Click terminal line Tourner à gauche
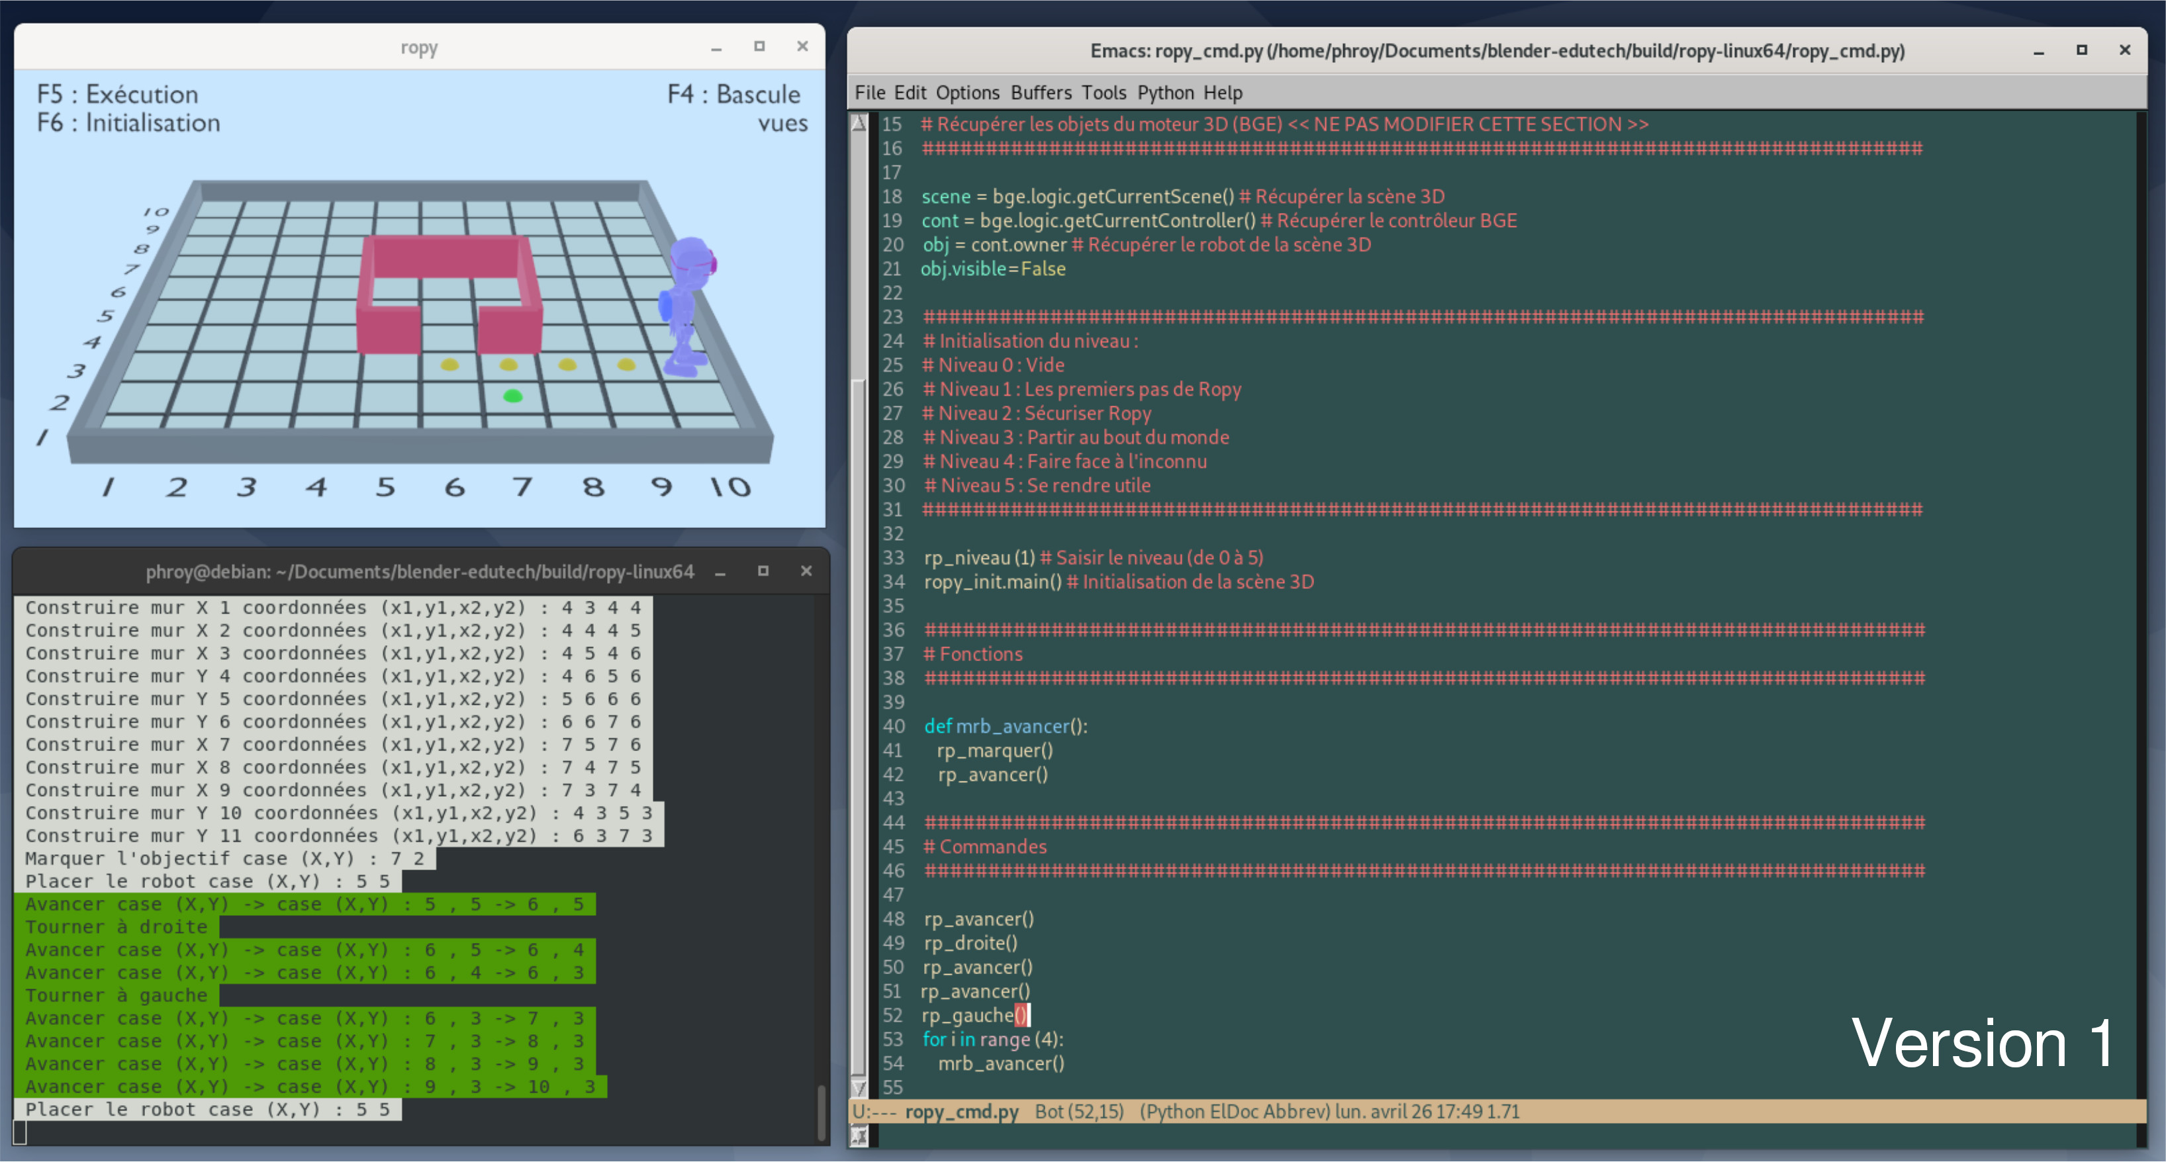This screenshot has width=2166, height=1162. pos(116,995)
